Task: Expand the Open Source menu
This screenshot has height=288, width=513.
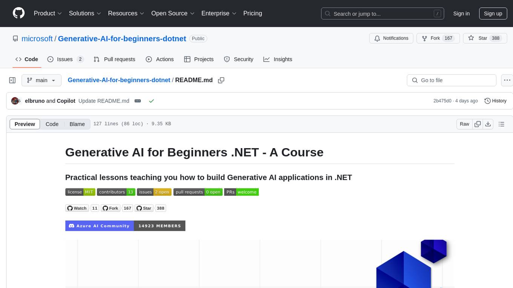Action: (173, 13)
